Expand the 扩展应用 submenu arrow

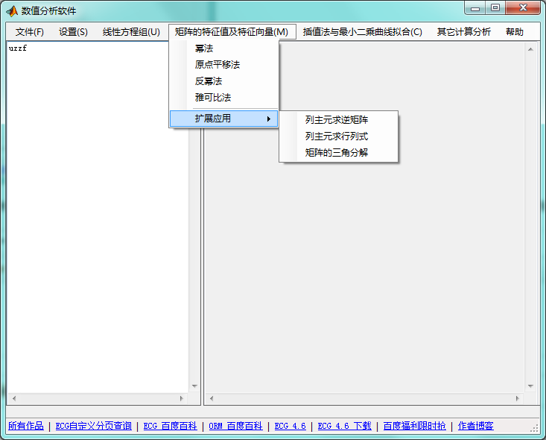[x=268, y=119]
